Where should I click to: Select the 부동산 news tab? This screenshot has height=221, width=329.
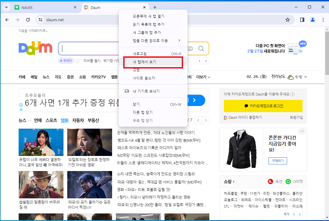pos(93,120)
